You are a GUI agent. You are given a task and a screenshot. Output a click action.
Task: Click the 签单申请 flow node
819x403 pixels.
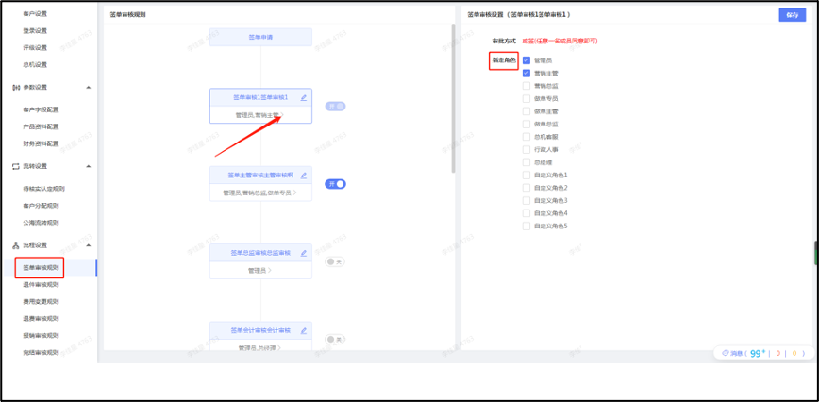(x=260, y=37)
